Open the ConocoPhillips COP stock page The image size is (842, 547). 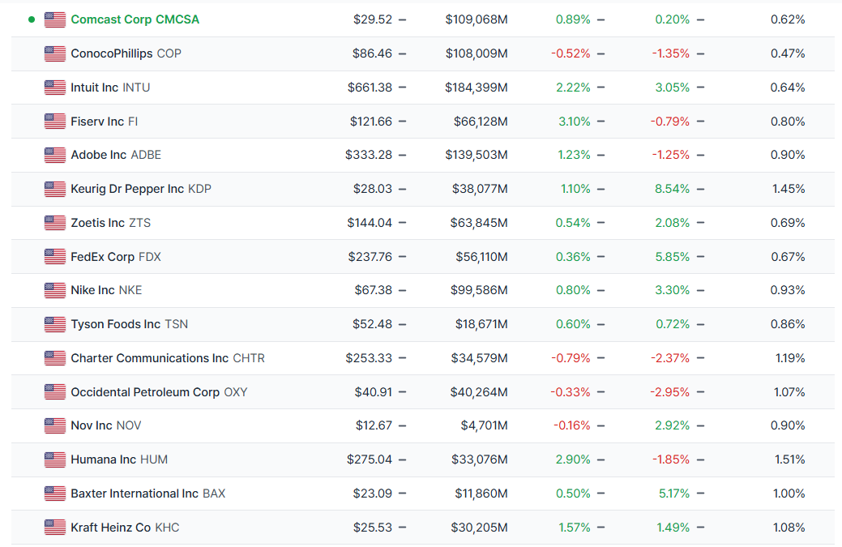pos(126,53)
